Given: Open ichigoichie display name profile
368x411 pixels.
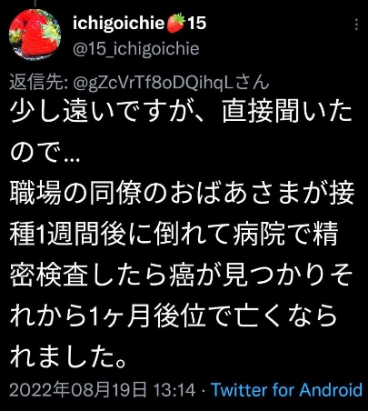Looking at the screenshot, I should pyautogui.click(x=119, y=24).
